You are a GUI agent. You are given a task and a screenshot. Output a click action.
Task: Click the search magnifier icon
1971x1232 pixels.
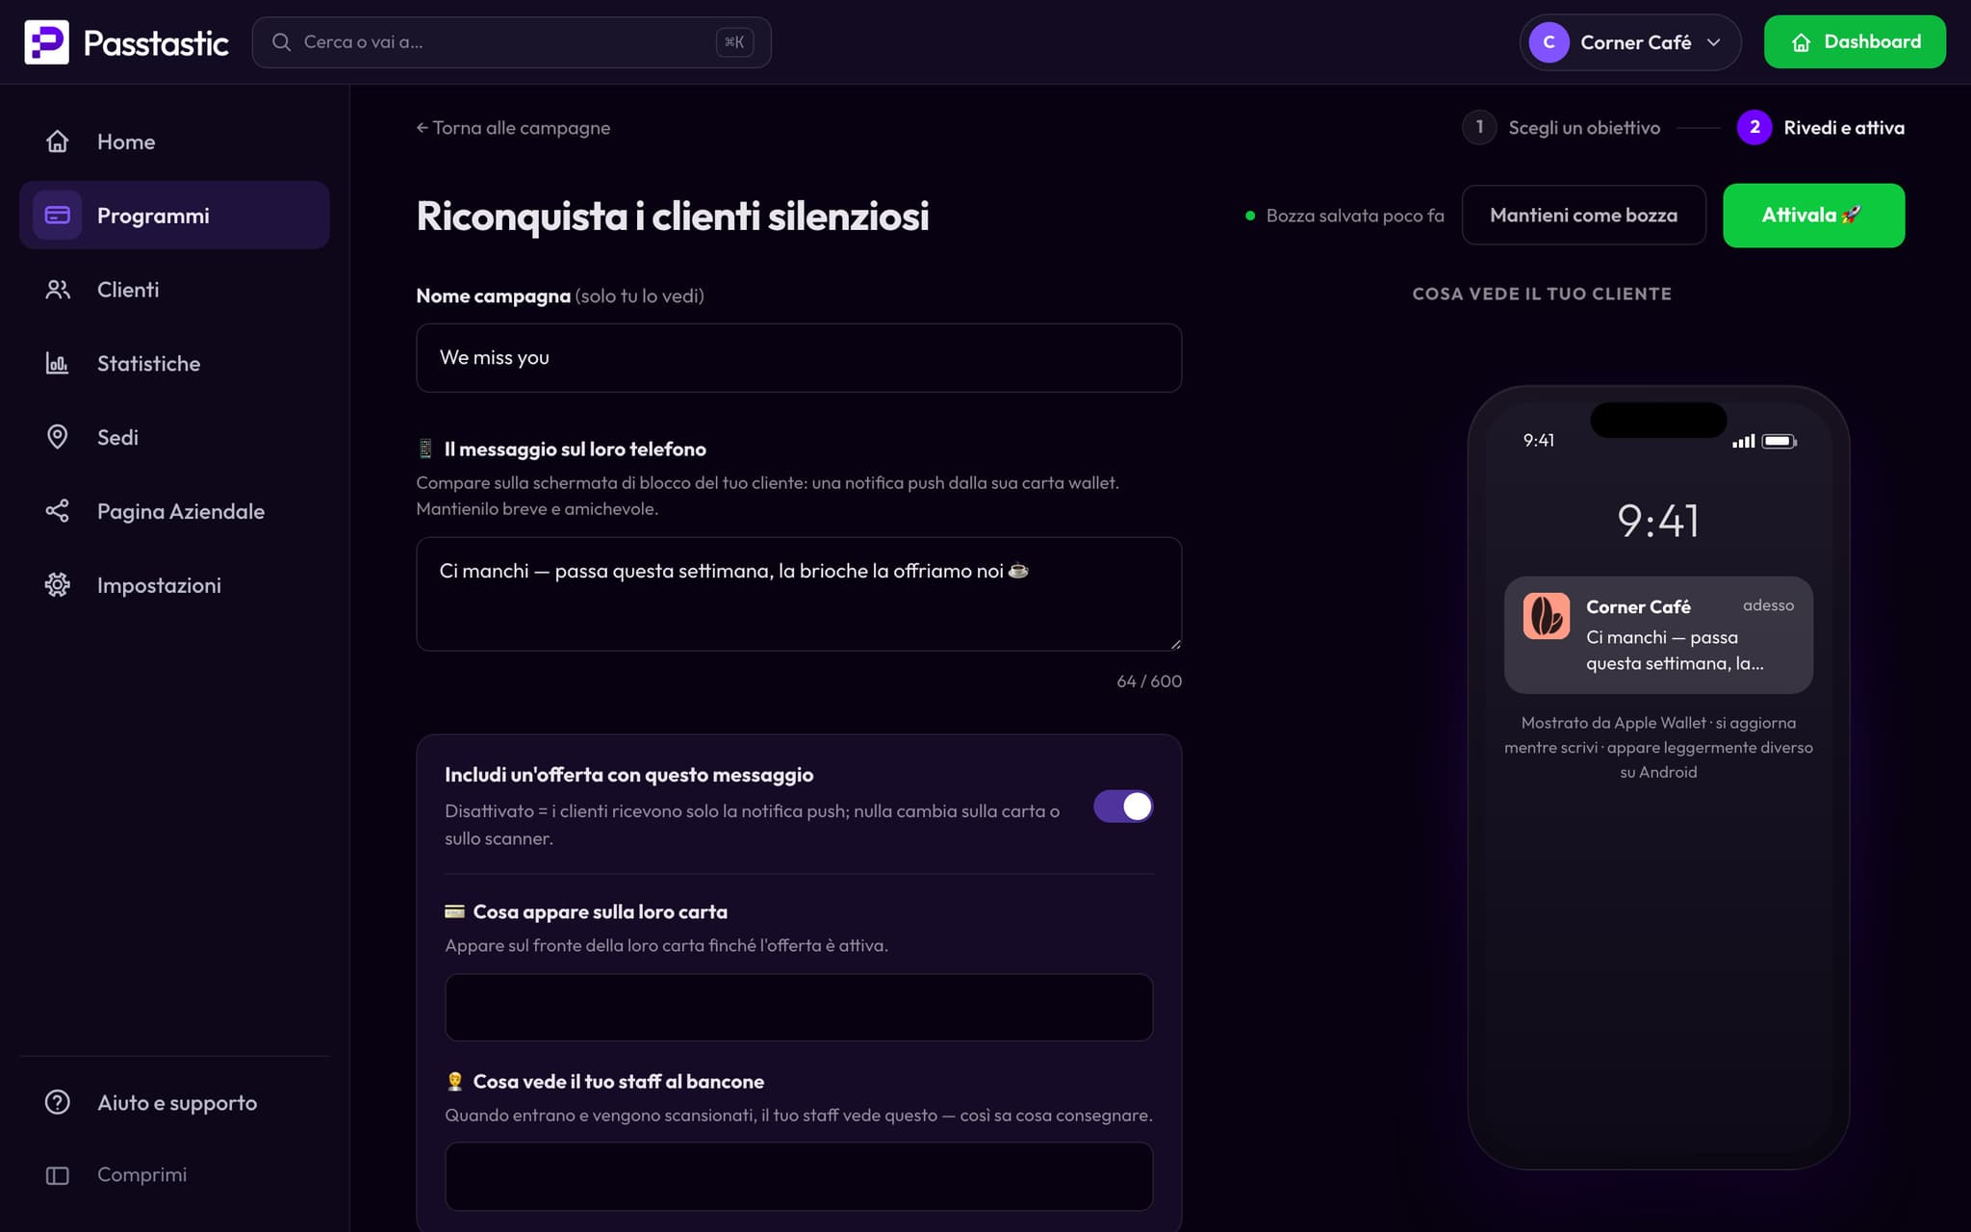point(281,42)
